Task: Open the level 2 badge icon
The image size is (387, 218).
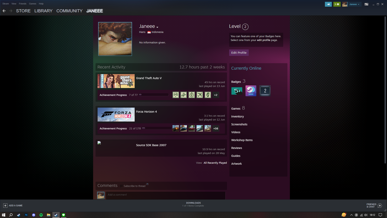Action: 265,91
